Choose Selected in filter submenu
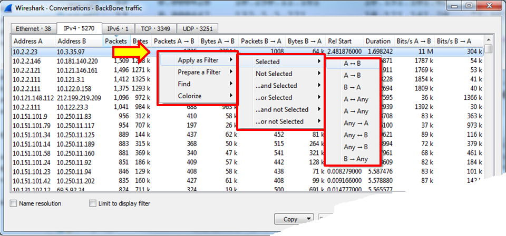Image resolution: width=506 pixels, height=236 pixels. pos(281,61)
